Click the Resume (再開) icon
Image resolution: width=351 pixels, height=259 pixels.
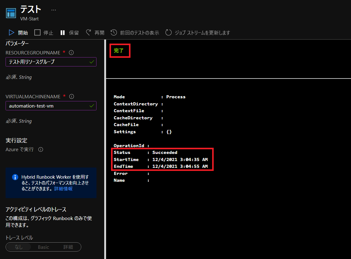tap(88, 33)
